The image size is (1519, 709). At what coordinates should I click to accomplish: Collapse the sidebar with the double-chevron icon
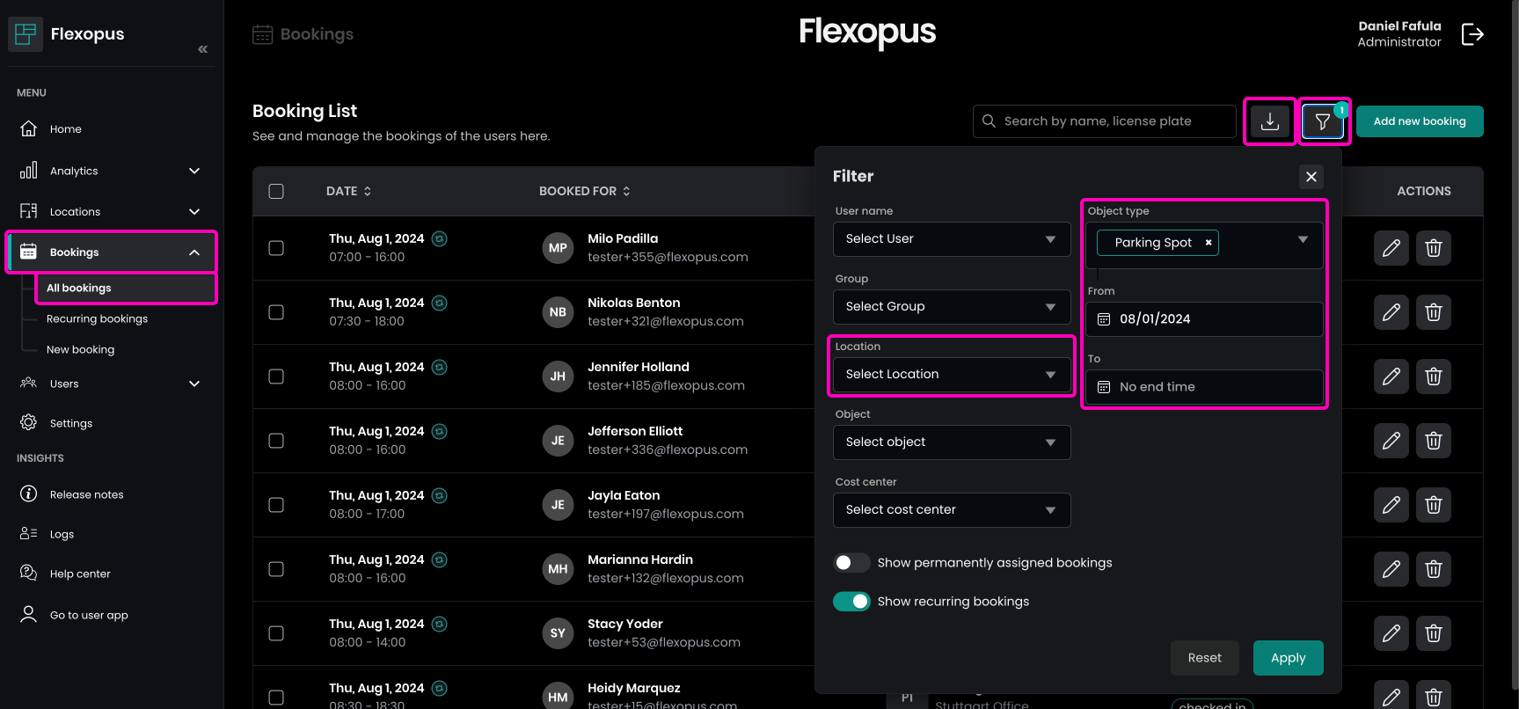202,49
